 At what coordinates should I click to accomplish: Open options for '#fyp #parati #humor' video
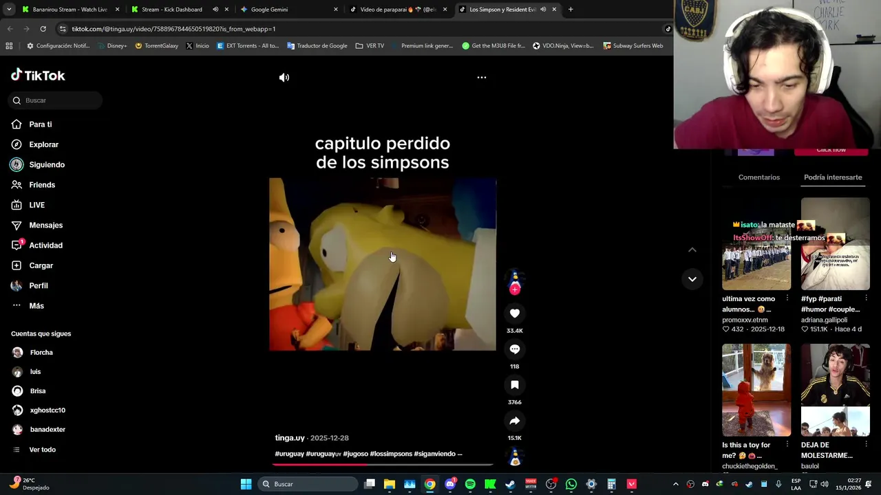(866, 298)
